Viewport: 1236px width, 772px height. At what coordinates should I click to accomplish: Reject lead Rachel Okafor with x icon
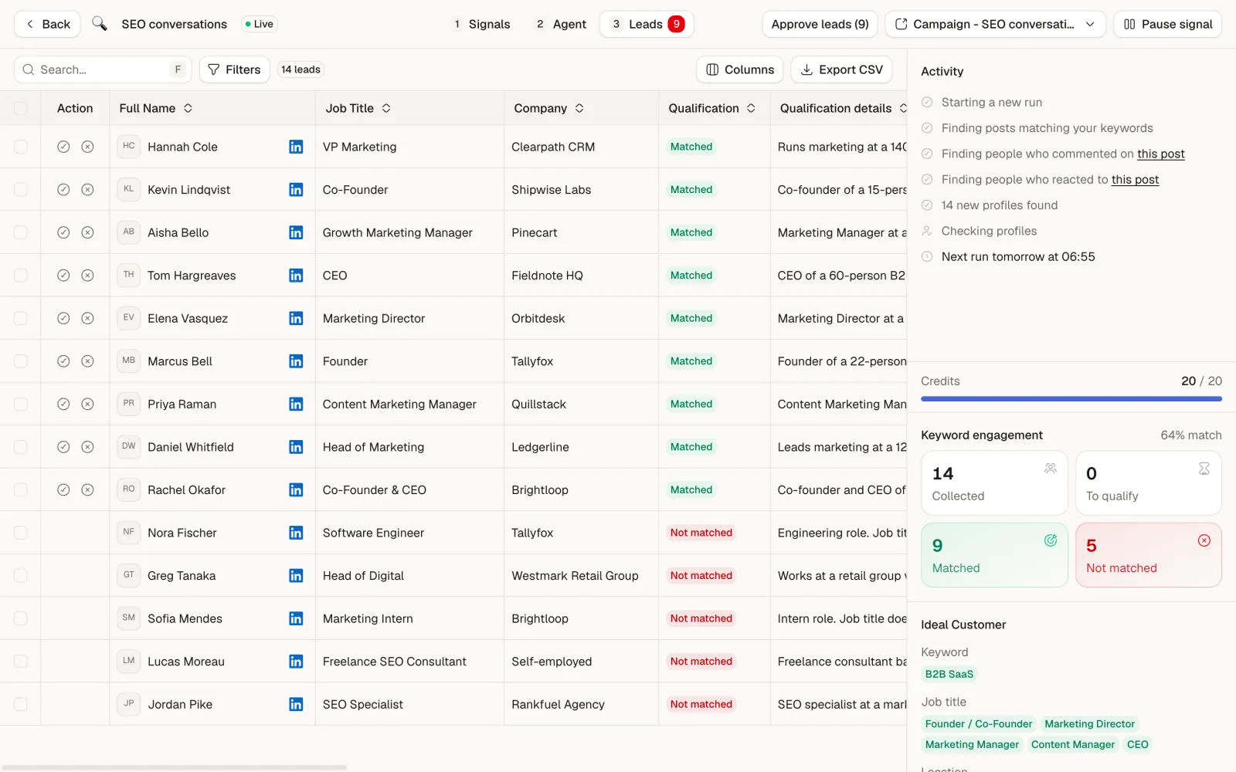pyautogui.click(x=88, y=489)
